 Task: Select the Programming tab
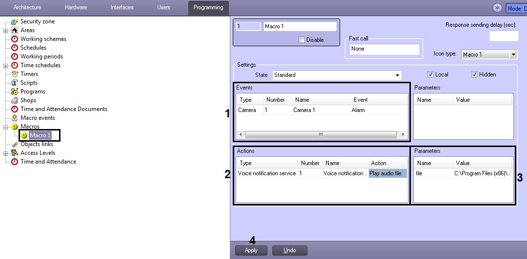pos(208,8)
